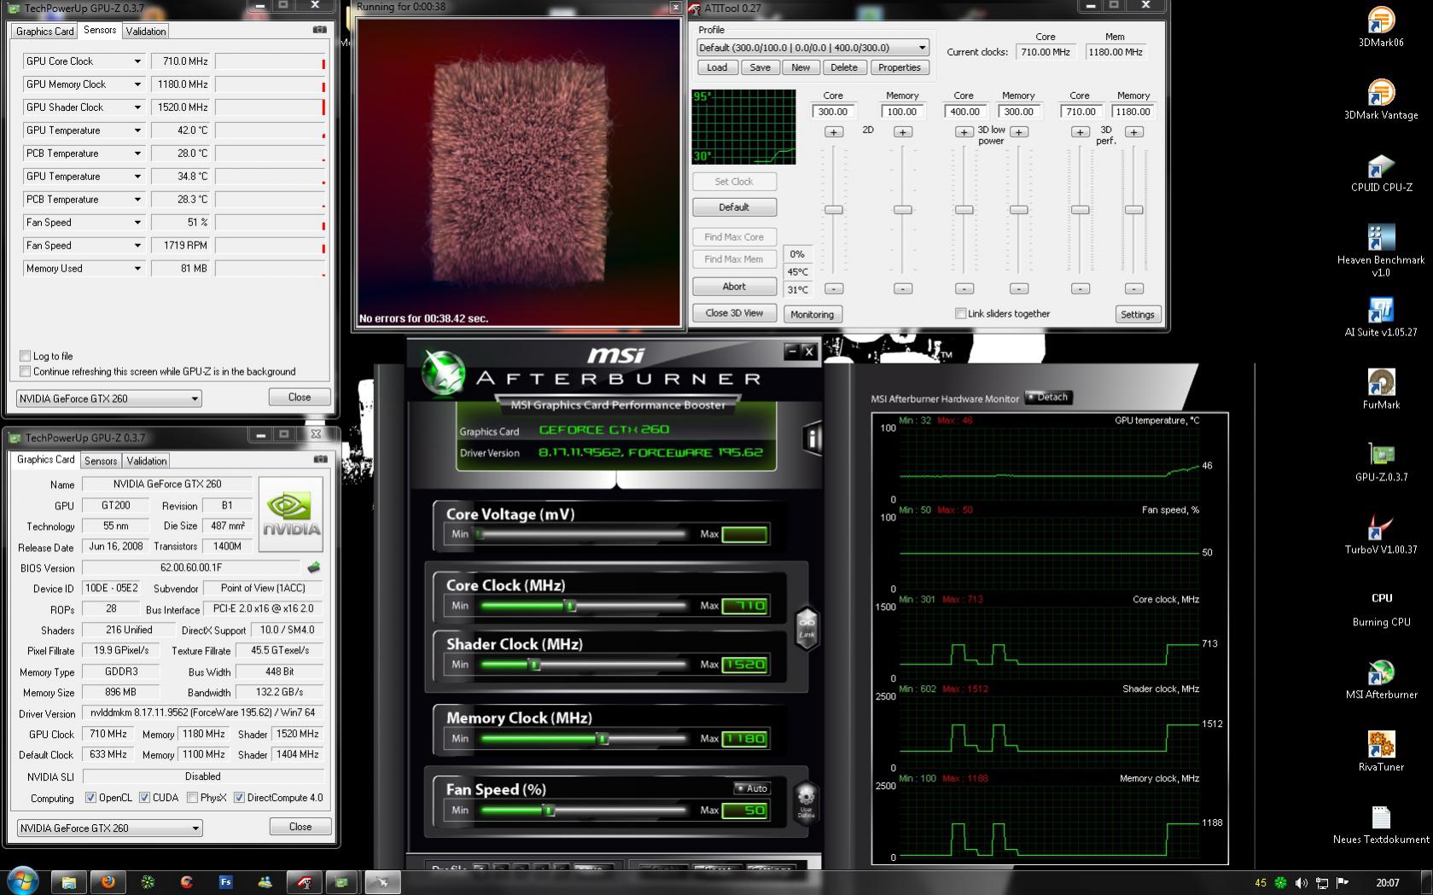The width and height of the screenshot is (1433, 895).
Task: Enable the 'Log to file' checkbox
Action: tap(25, 356)
